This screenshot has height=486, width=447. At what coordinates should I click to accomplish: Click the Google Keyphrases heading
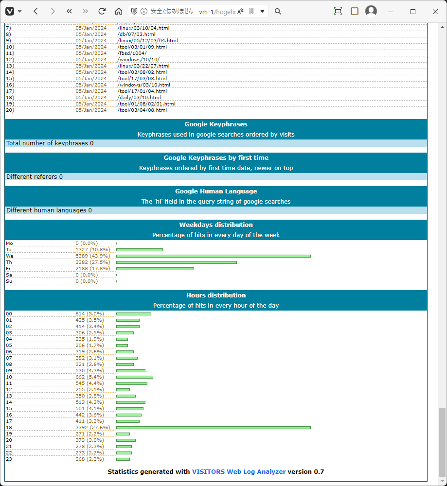click(x=216, y=124)
